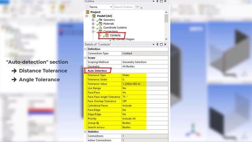The image size is (252, 142).
Task: Open the small arrow beside the tag filter
Action: click(x=141, y=8)
